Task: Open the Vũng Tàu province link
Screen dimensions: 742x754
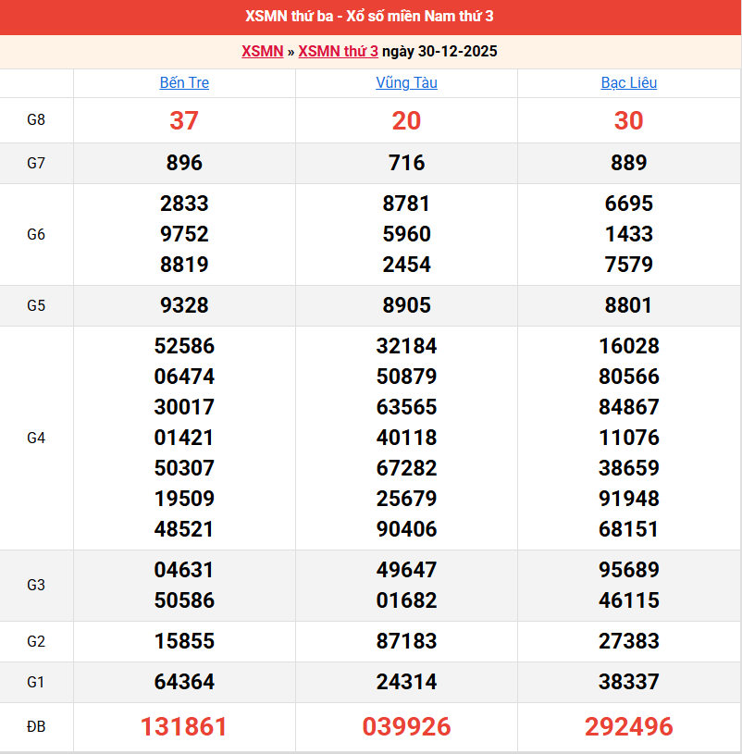Action: click(x=406, y=83)
